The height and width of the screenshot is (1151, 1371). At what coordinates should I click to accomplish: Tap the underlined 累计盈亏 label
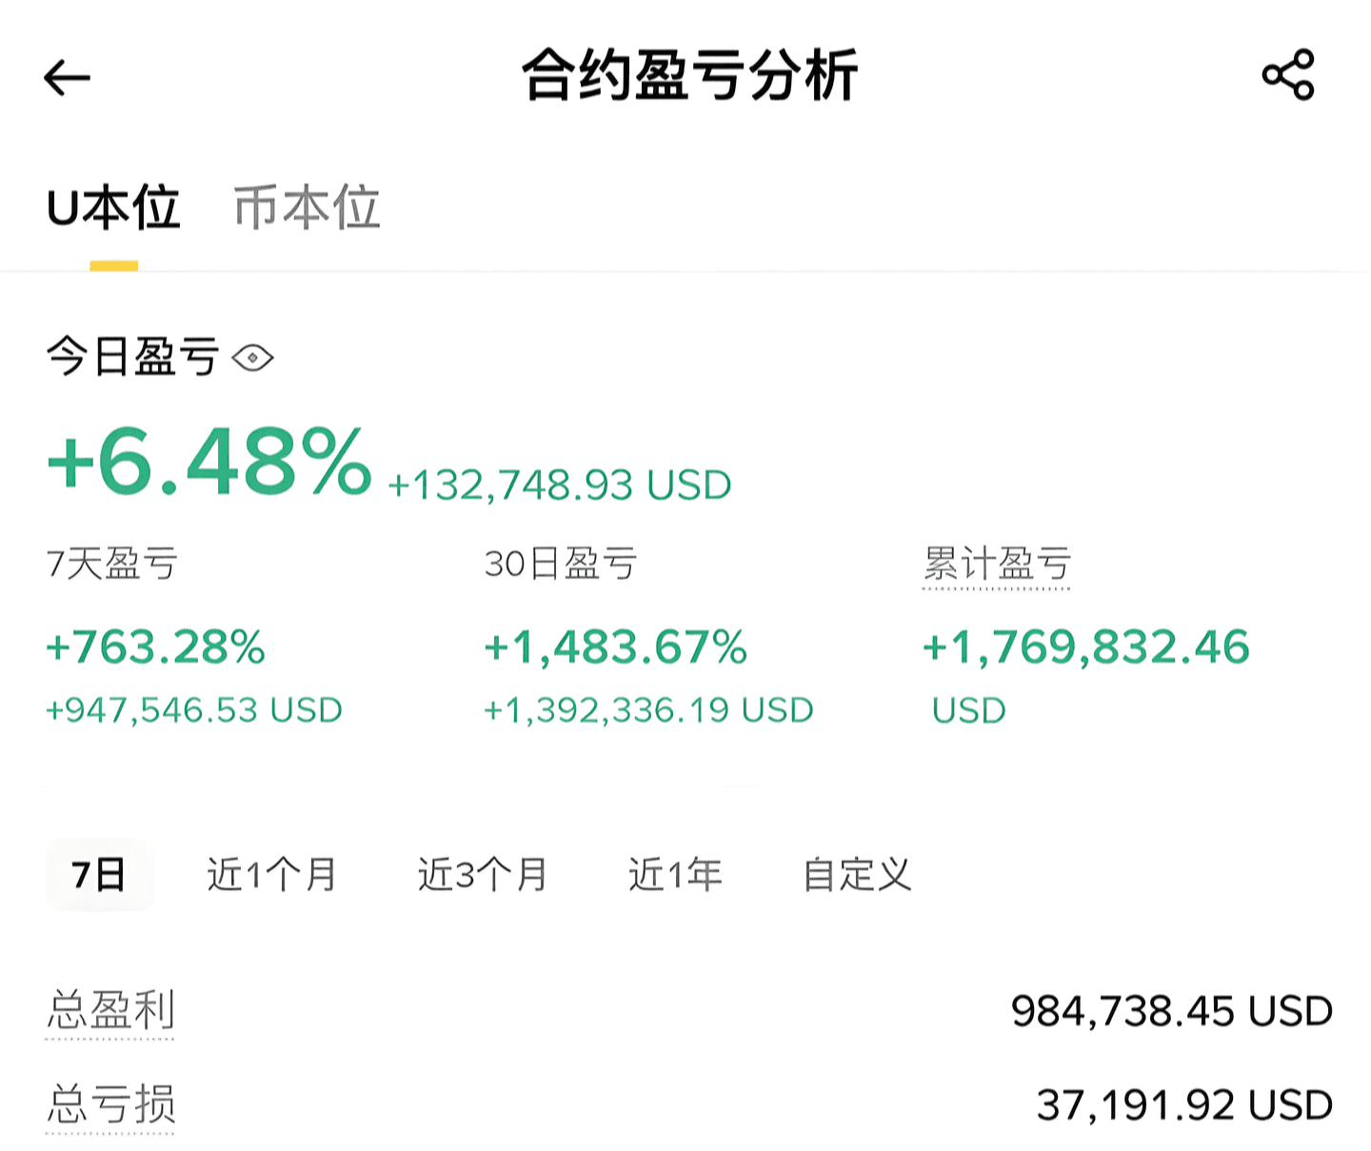[x=997, y=565]
